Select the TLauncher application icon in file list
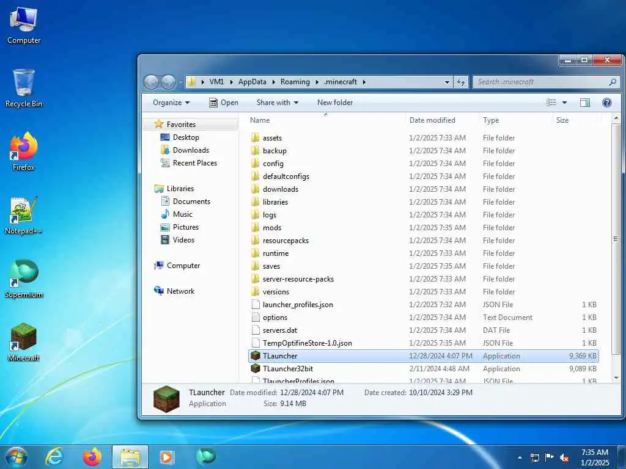 click(256, 356)
